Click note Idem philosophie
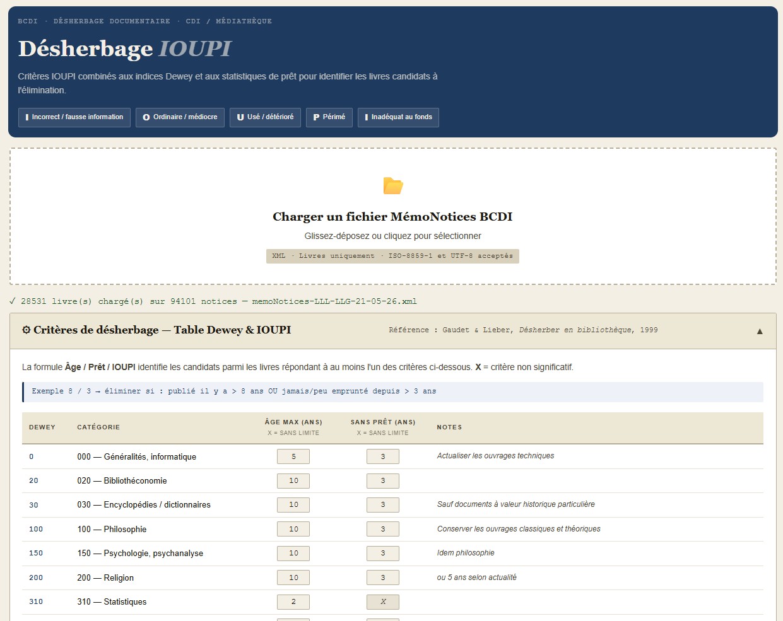Screen dimensions: 783x621 [466, 553]
